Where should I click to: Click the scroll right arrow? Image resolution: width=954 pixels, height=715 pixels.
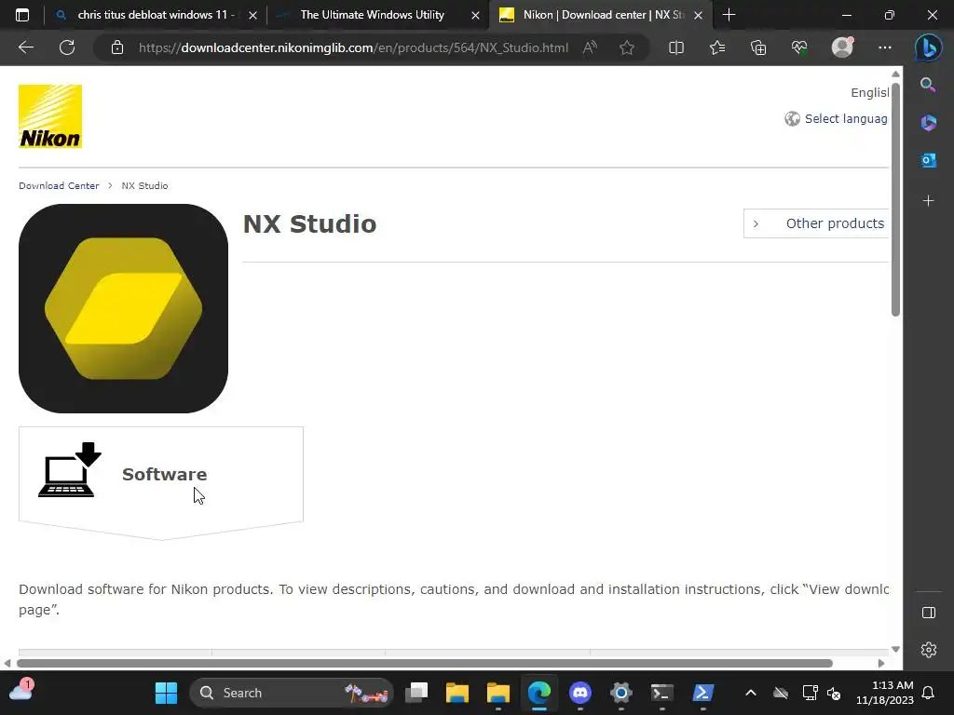pos(881,663)
